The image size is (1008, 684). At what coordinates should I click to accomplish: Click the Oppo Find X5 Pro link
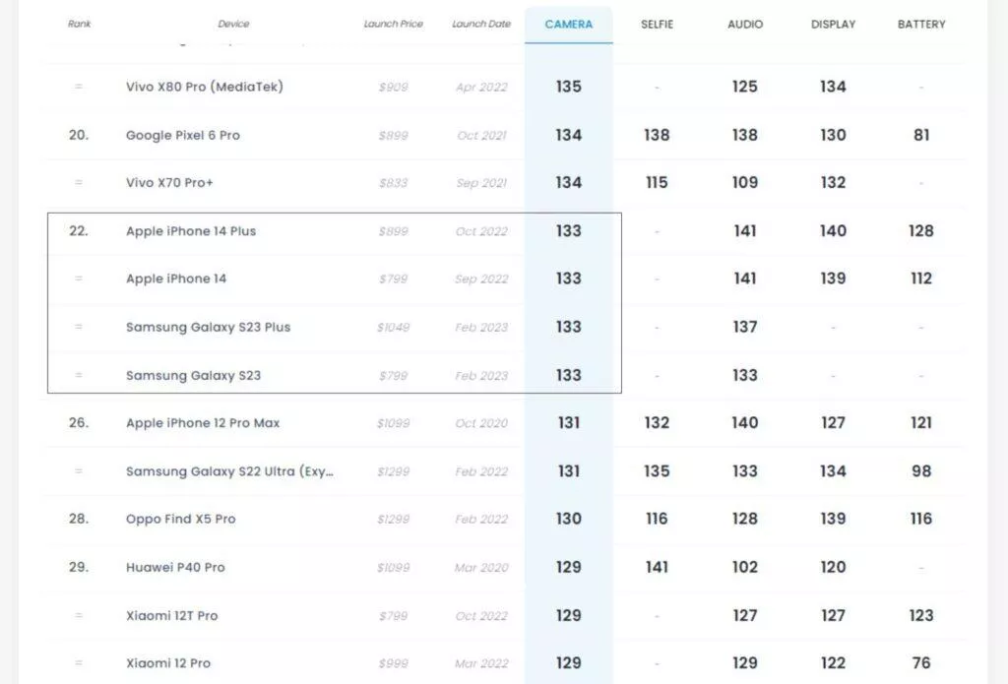tap(181, 519)
